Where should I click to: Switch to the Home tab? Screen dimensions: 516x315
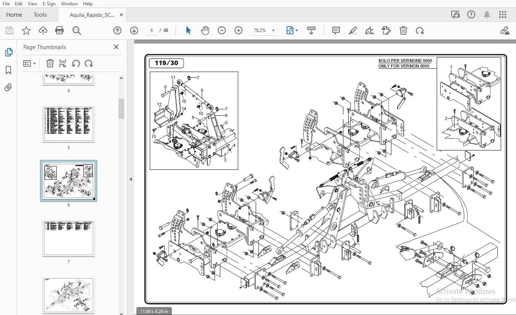tap(14, 15)
